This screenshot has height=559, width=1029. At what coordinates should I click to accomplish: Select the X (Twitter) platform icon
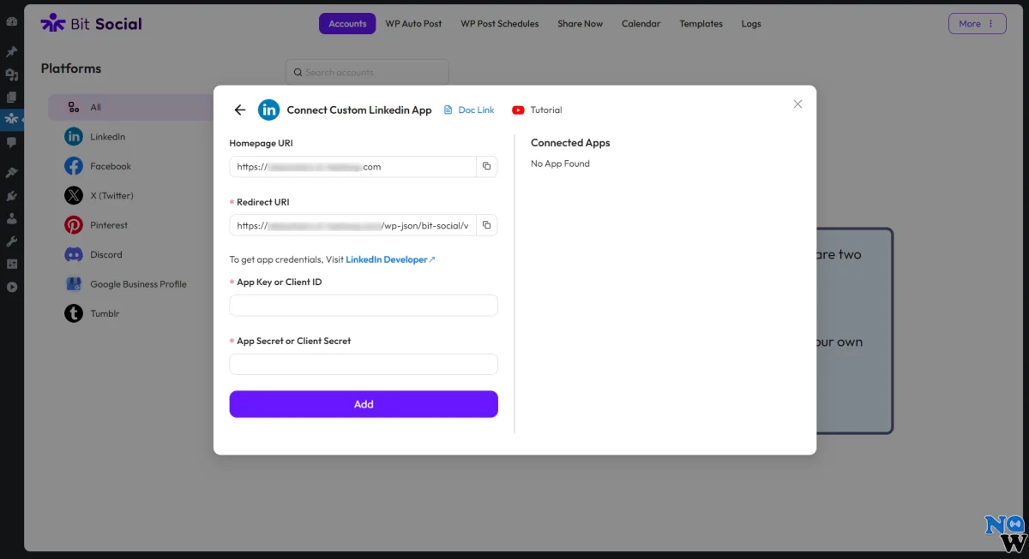pyautogui.click(x=75, y=195)
